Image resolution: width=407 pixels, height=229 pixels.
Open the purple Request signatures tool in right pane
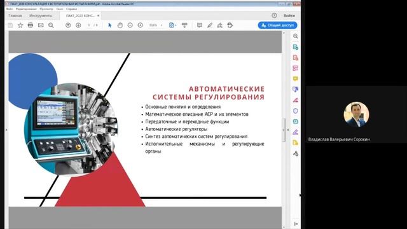coord(295,132)
